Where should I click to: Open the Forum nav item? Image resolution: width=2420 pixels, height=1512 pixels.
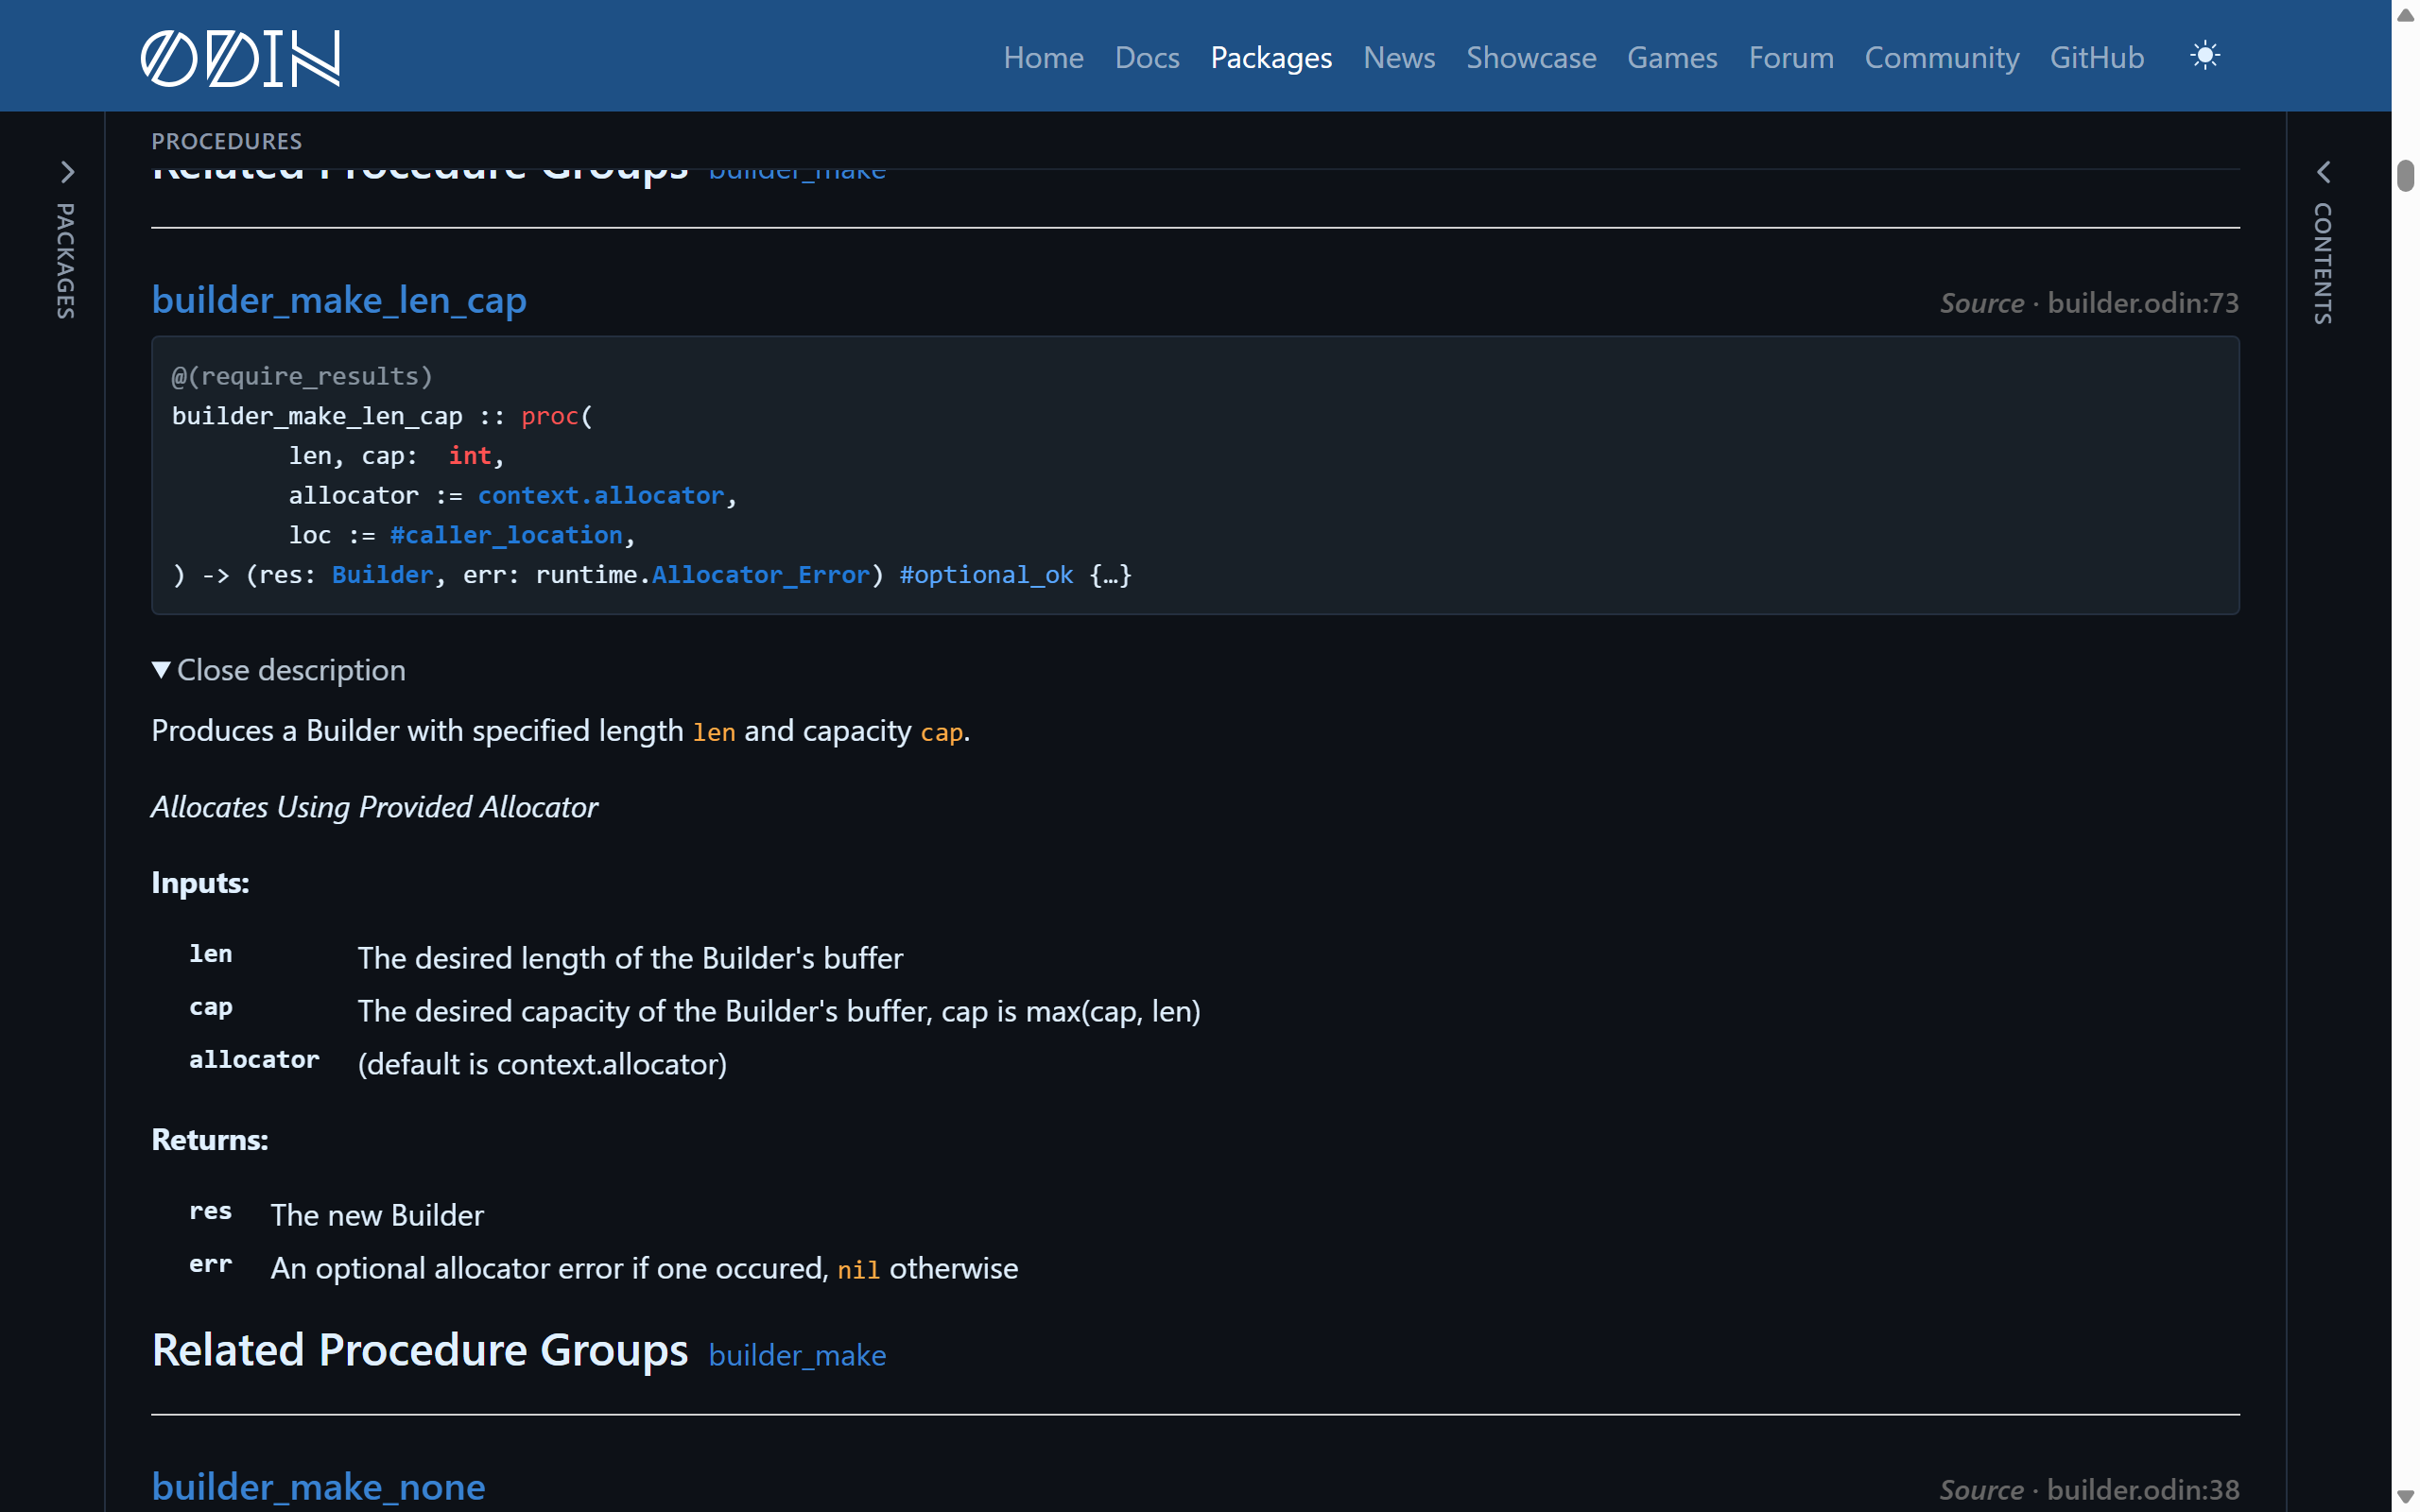(1791, 57)
